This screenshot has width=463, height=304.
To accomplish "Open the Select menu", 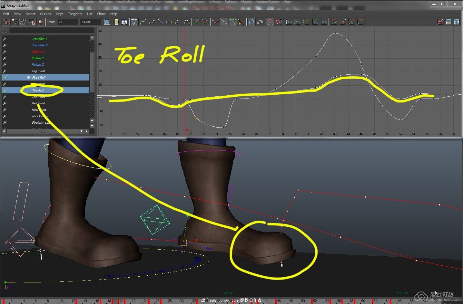I will click(31, 14).
